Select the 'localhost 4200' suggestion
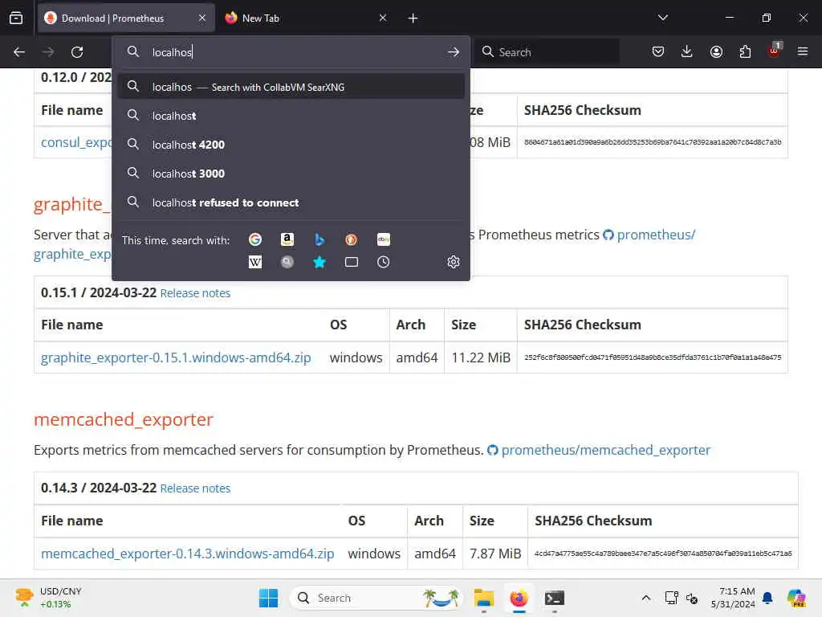The height and width of the screenshot is (617, 822). [291, 145]
